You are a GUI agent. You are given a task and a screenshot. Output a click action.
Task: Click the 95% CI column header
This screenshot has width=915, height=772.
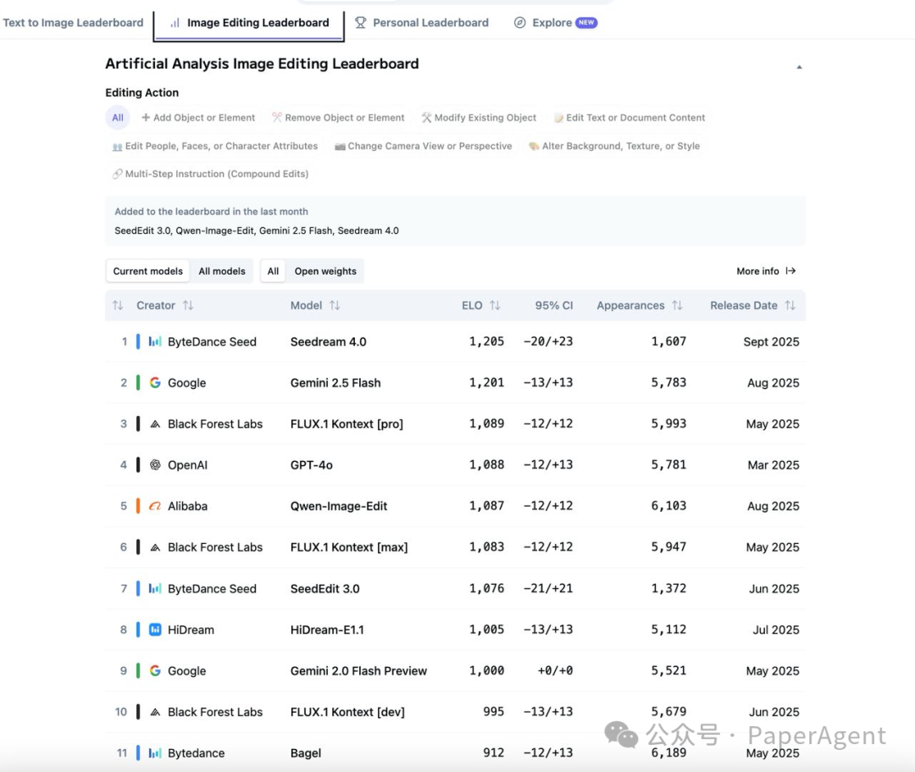coord(554,305)
